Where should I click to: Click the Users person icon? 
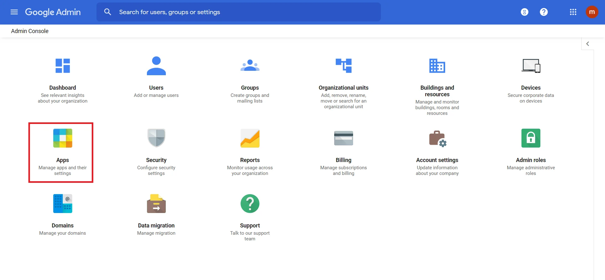156,66
